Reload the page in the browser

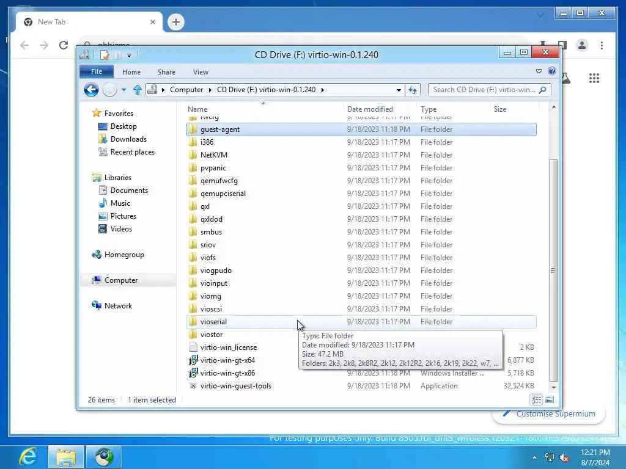[64, 45]
